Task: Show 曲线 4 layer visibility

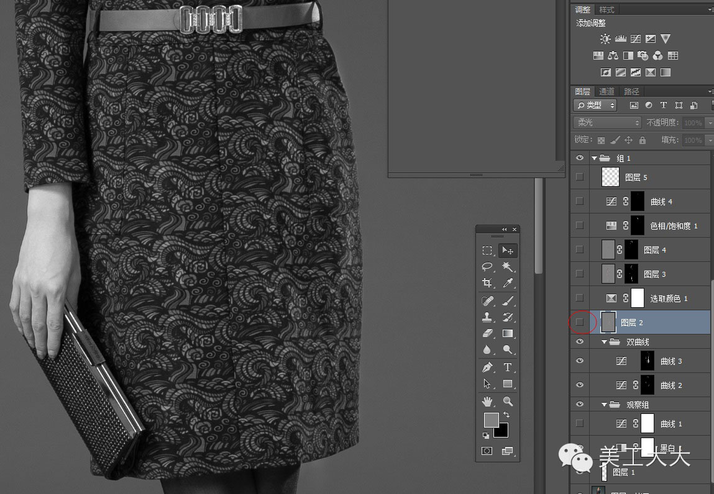Action: coord(580,201)
